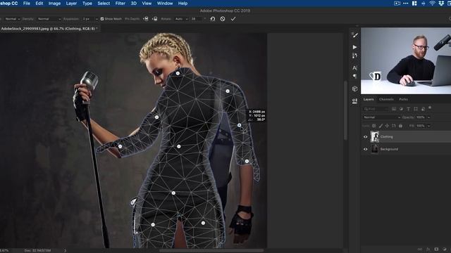The width and height of the screenshot is (451, 253).
Task: Hide the Clothing layer via eye icon
Action: tap(366, 137)
